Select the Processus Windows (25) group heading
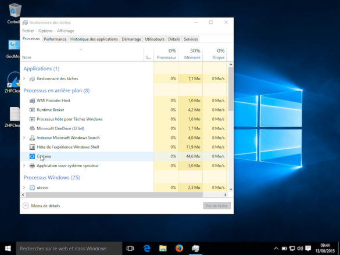 52,178
